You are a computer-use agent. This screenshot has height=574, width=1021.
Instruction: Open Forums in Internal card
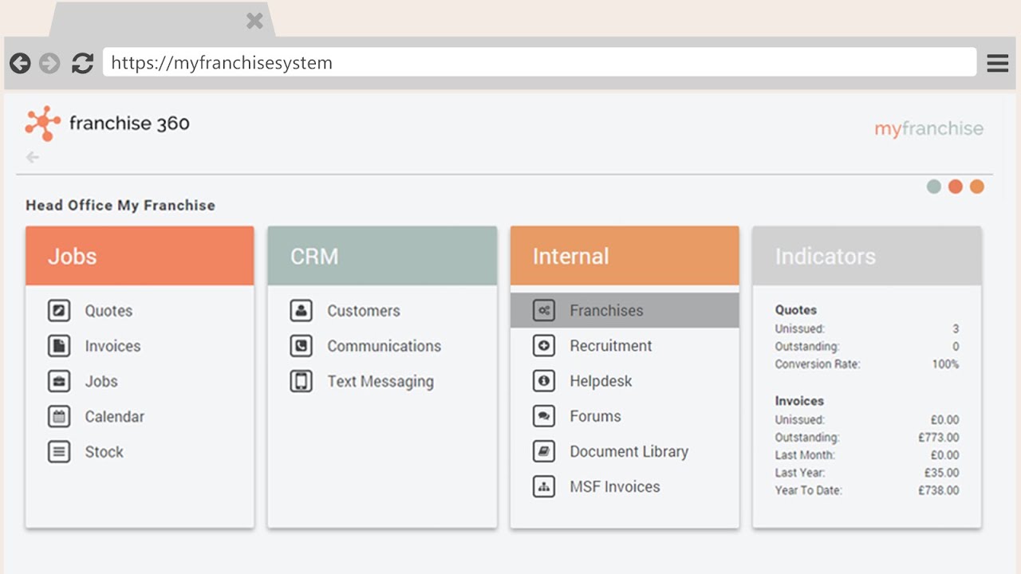point(595,416)
